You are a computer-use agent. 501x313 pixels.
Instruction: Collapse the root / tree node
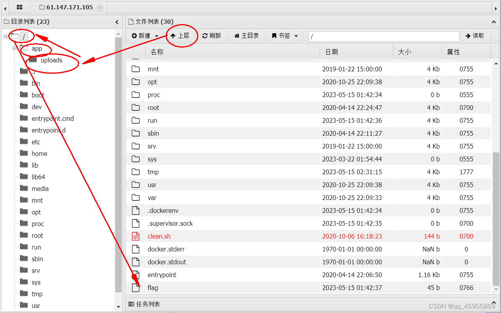pos(5,36)
